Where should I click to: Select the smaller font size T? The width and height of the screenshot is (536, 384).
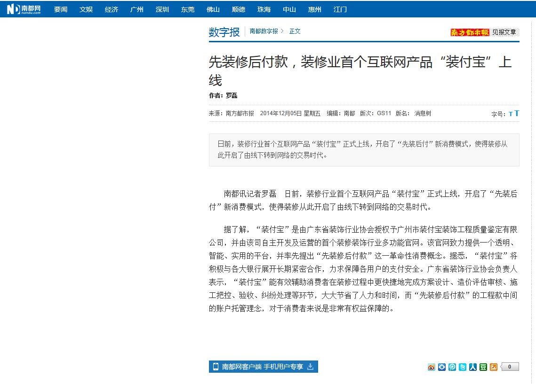(x=511, y=114)
